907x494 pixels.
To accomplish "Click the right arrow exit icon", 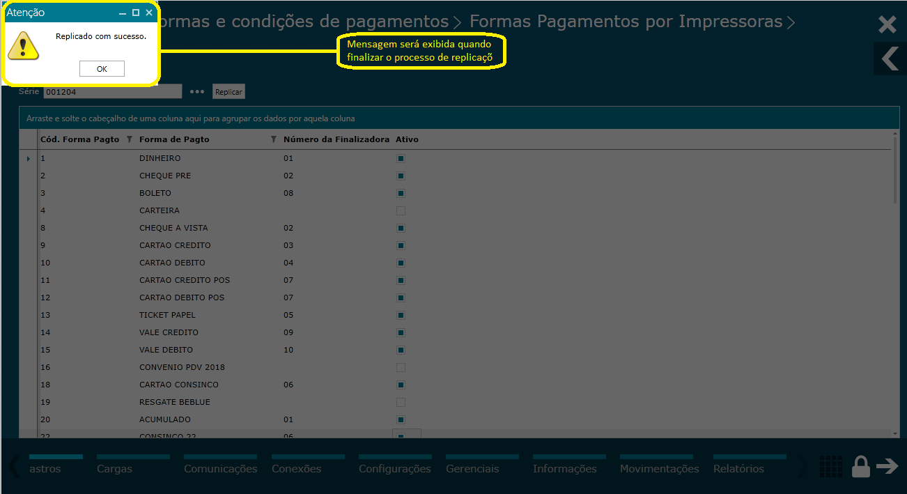I will [887, 466].
